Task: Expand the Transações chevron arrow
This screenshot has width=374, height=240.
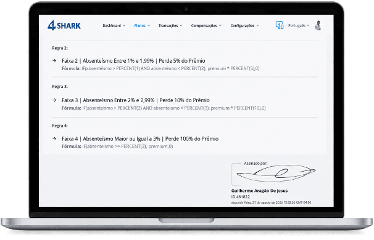Action: point(181,25)
